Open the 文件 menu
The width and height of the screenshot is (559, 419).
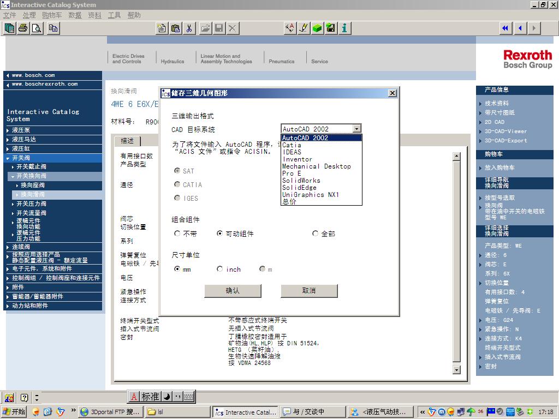coord(10,15)
